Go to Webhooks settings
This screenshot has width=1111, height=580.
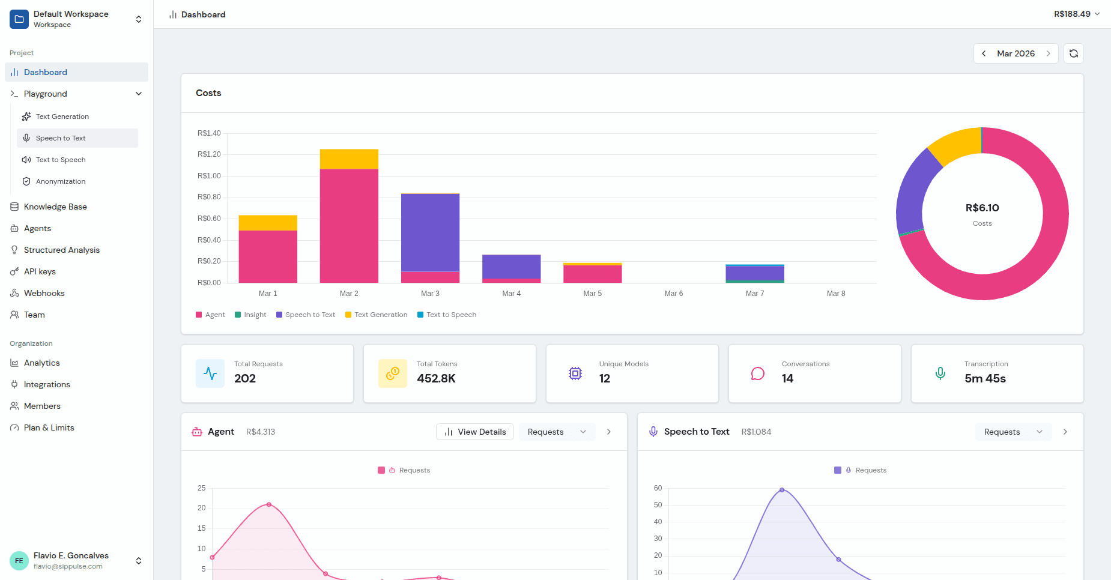click(x=76, y=293)
